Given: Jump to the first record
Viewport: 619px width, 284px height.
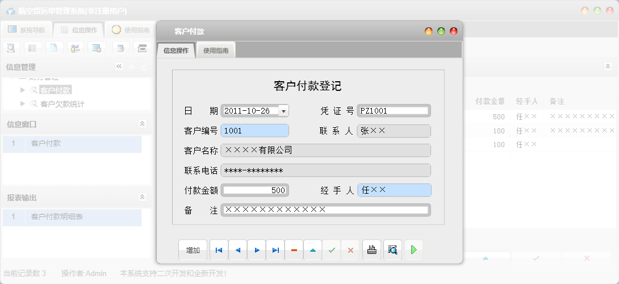Looking at the screenshot, I should click(x=219, y=250).
